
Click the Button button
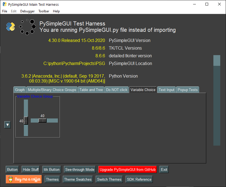(12, 169)
